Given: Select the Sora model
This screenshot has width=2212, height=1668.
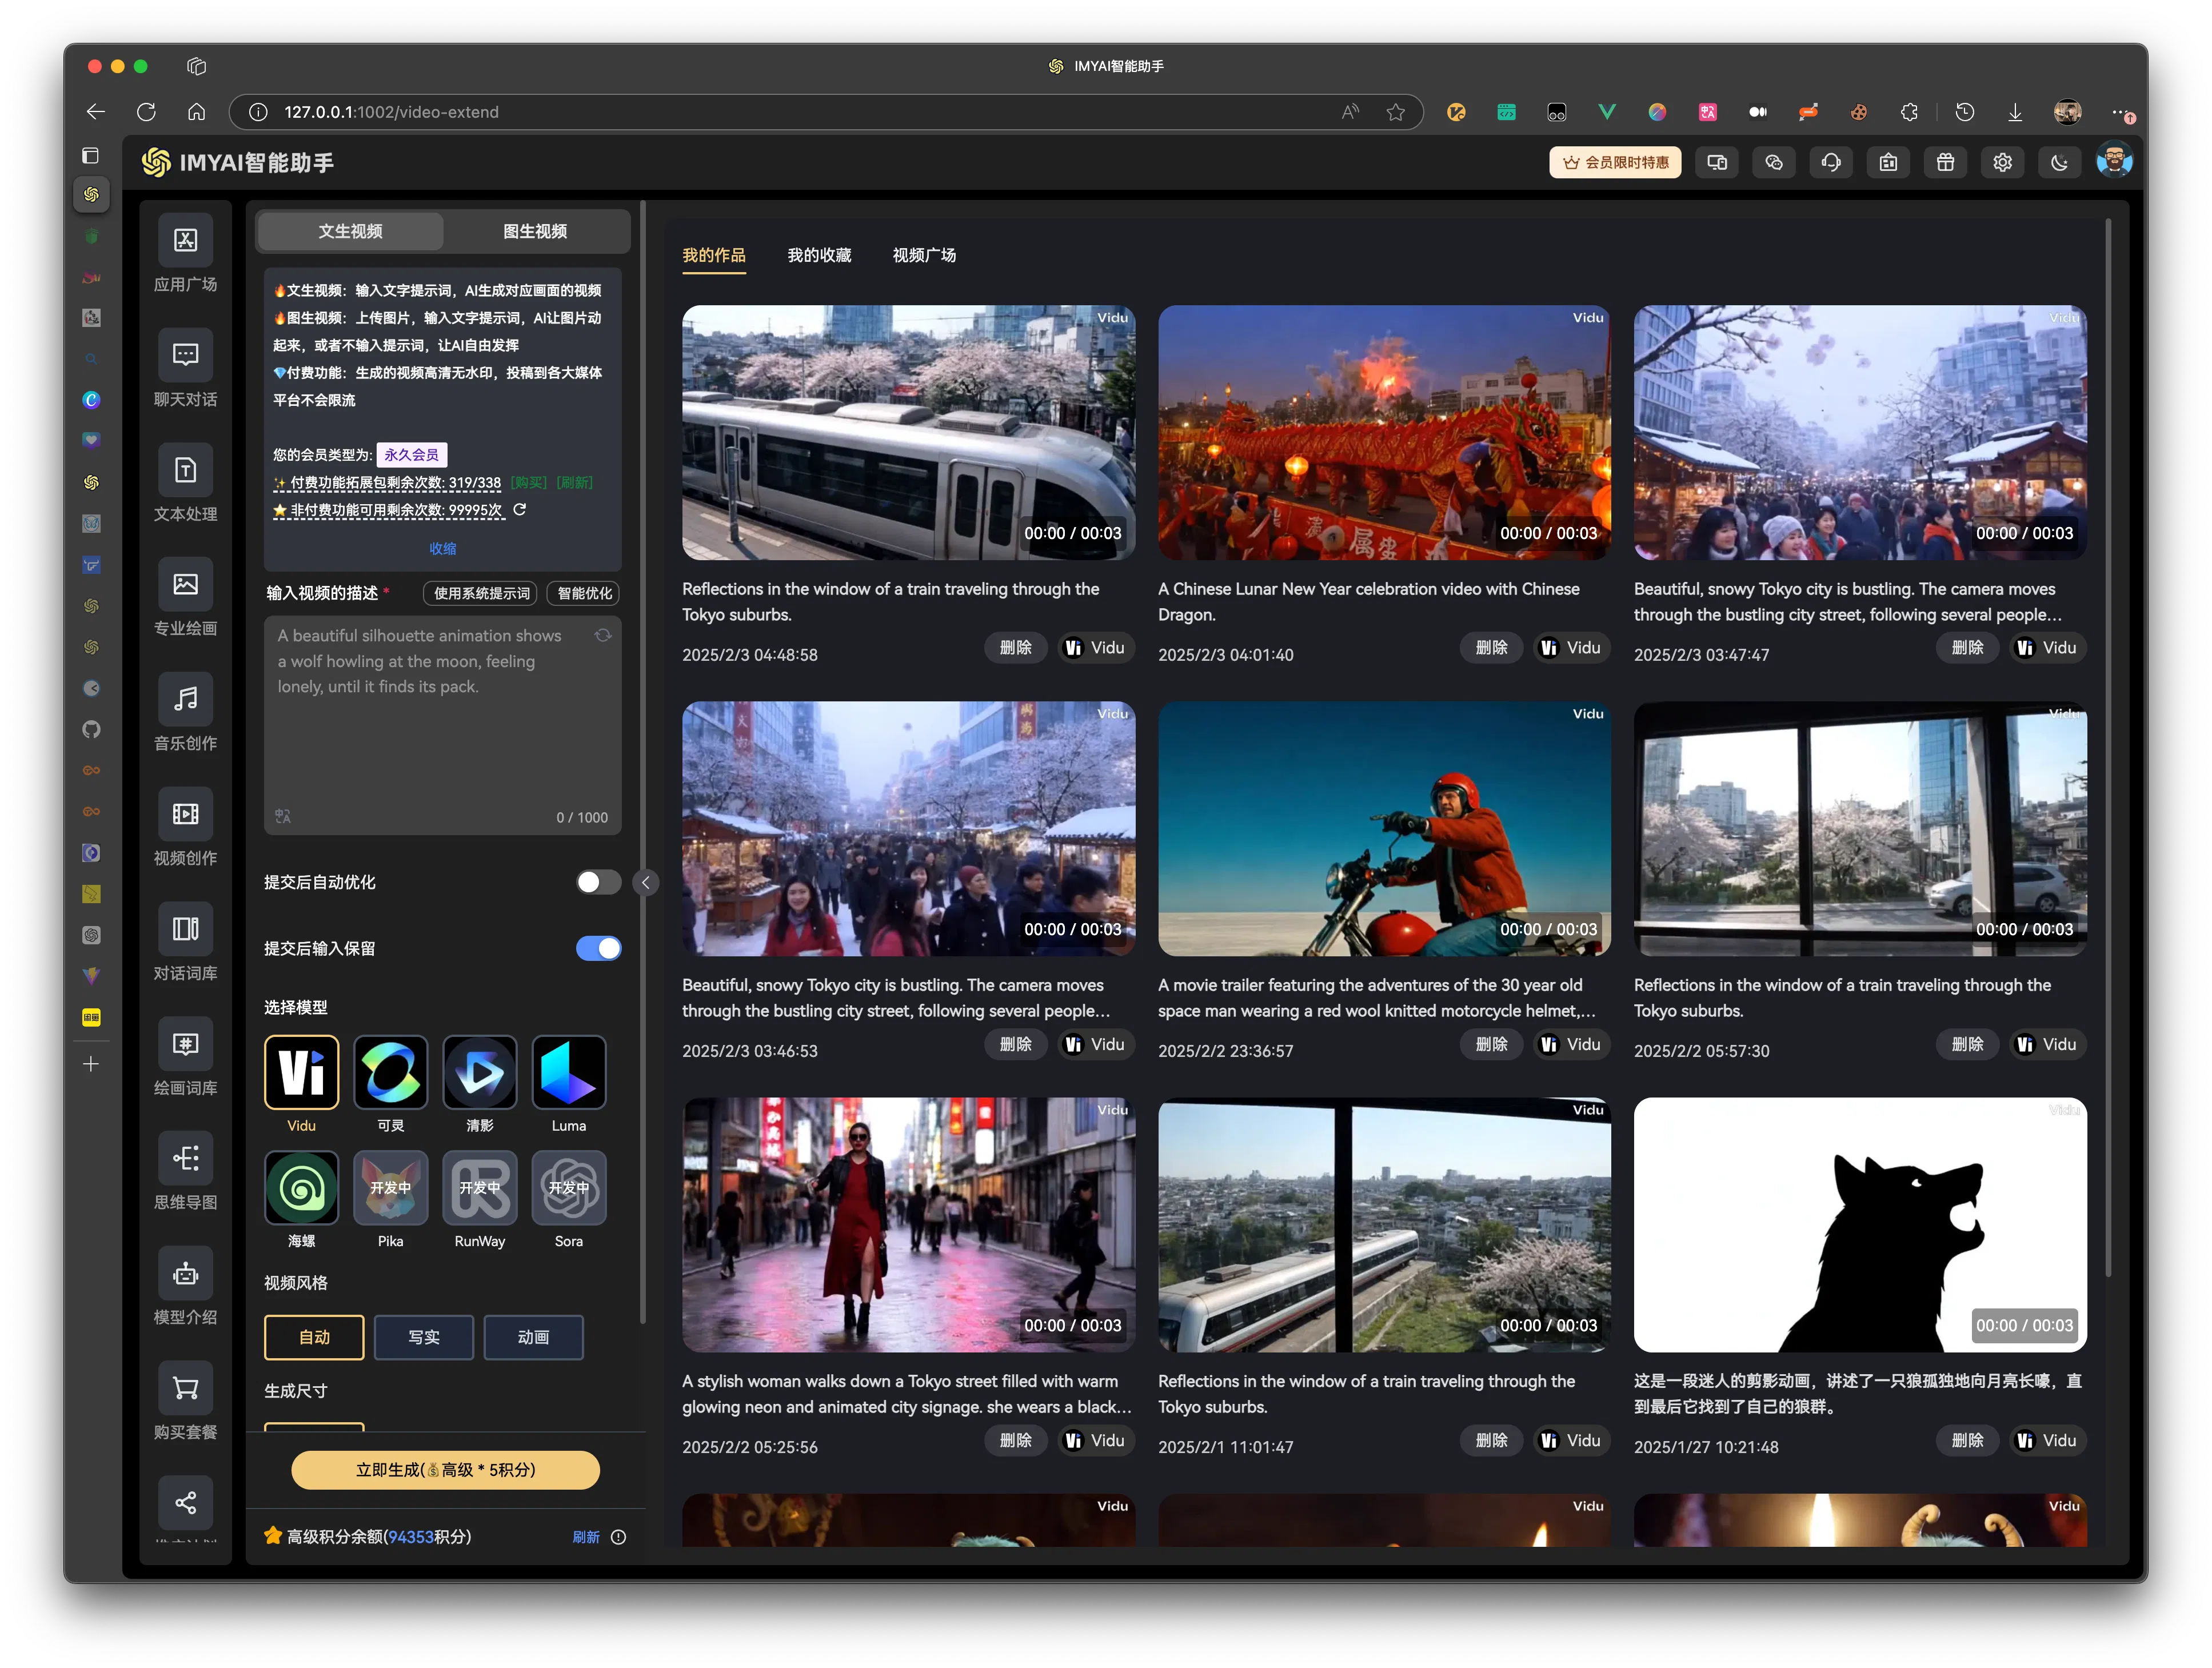Looking at the screenshot, I should [568, 1188].
